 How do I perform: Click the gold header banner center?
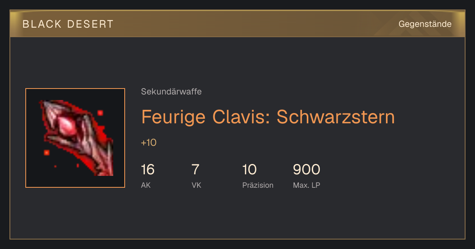[x=237, y=24]
